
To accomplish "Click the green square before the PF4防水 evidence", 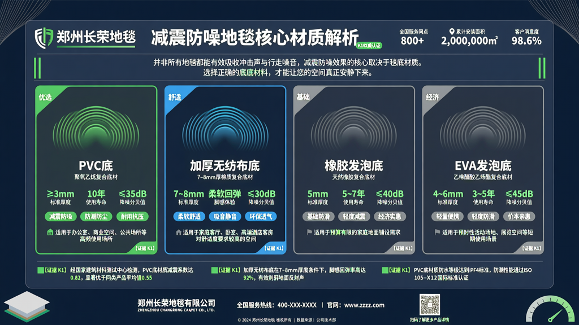I will pos(385,270).
